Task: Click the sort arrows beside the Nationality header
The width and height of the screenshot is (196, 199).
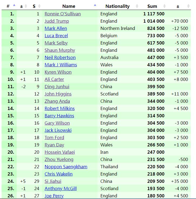Action: 137,6
